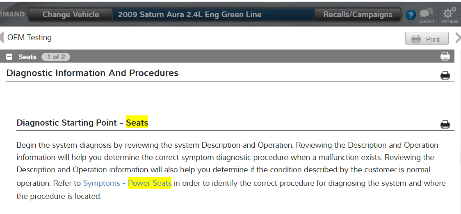Click the Change Vehicle button
The height and width of the screenshot is (214, 461).
pos(71,15)
